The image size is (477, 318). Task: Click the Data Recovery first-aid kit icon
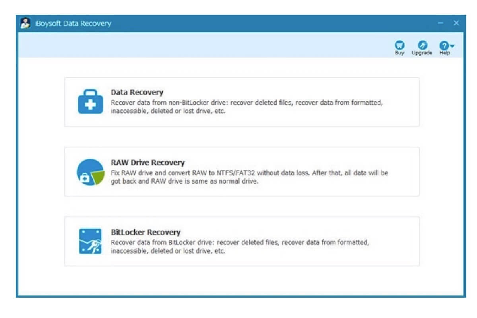[x=90, y=101]
